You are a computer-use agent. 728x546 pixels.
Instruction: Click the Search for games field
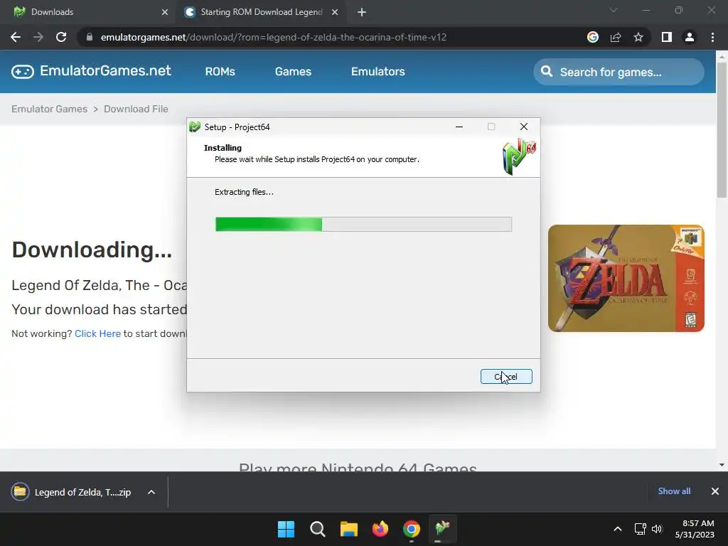(x=619, y=72)
